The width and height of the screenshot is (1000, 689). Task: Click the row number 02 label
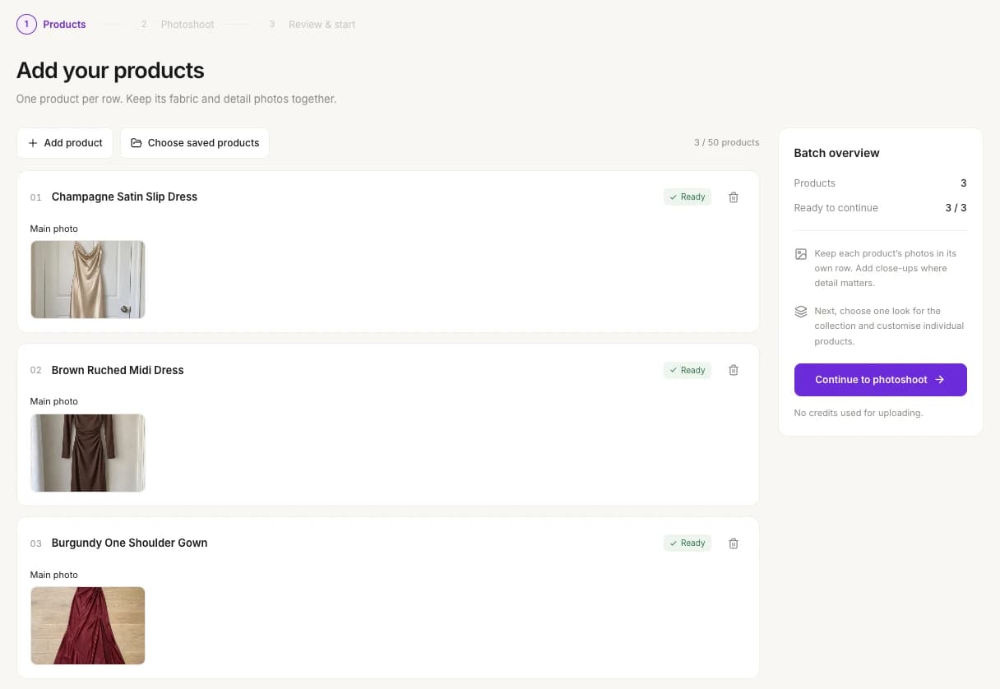pyautogui.click(x=36, y=371)
